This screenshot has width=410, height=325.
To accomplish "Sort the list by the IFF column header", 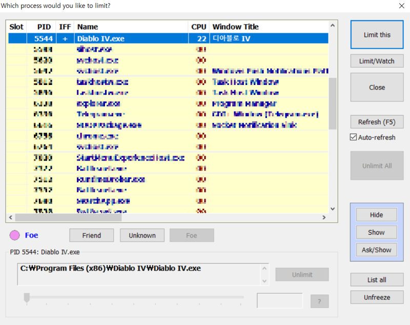I will [x=65, y=27].
